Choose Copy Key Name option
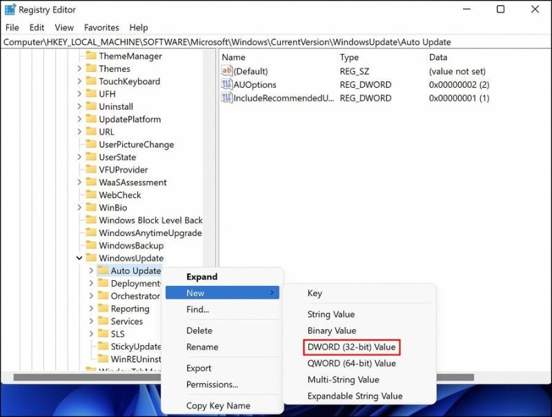The width and height of the screenshot is (552, 417). pyautogui.click(x=218, y=406)
